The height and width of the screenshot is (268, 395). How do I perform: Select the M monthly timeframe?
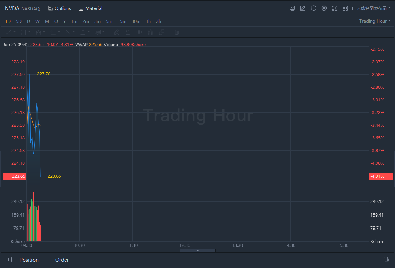47,21
